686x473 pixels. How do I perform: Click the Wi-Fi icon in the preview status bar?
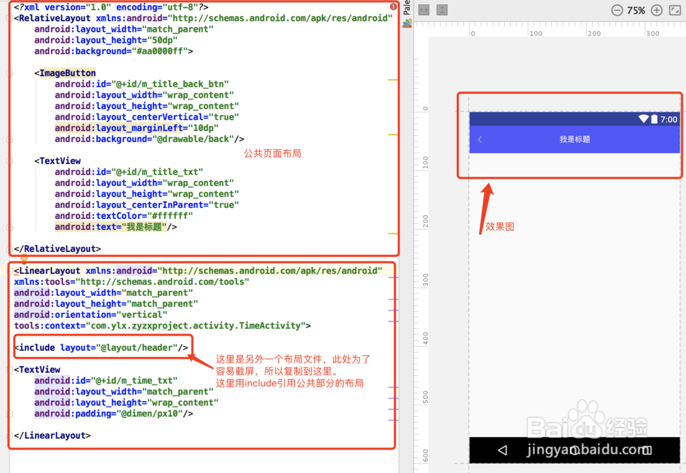[x=643, y=119]
